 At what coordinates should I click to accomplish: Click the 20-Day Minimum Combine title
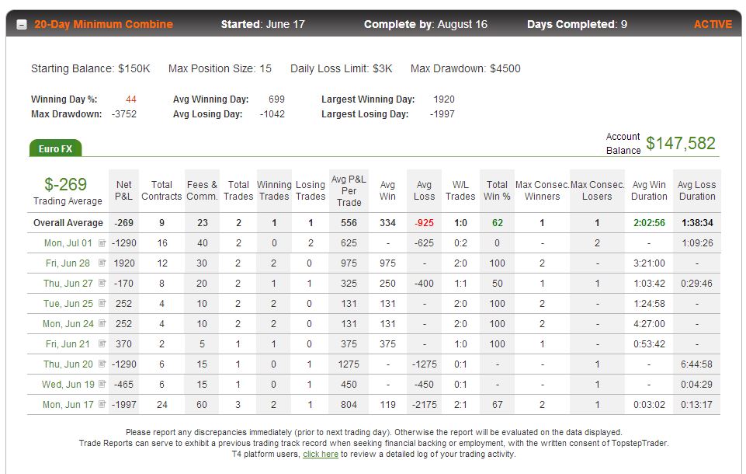click(104, 24)
